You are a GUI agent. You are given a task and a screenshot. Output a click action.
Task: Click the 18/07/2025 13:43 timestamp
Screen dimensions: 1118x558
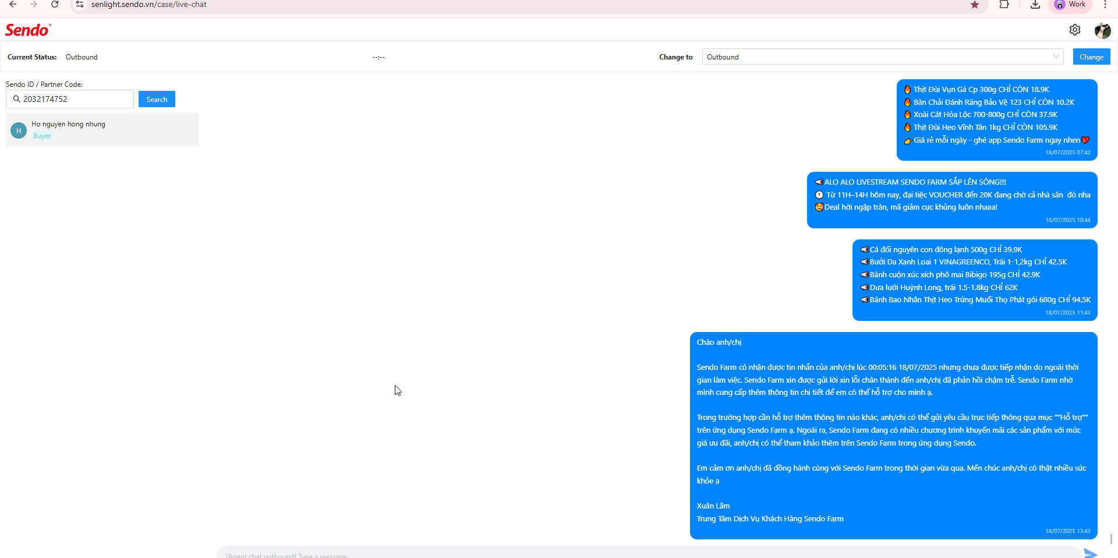pyautogui.click(x=1068, y=531)
